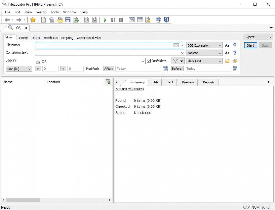Open the Tools menu

pos(55,12)
